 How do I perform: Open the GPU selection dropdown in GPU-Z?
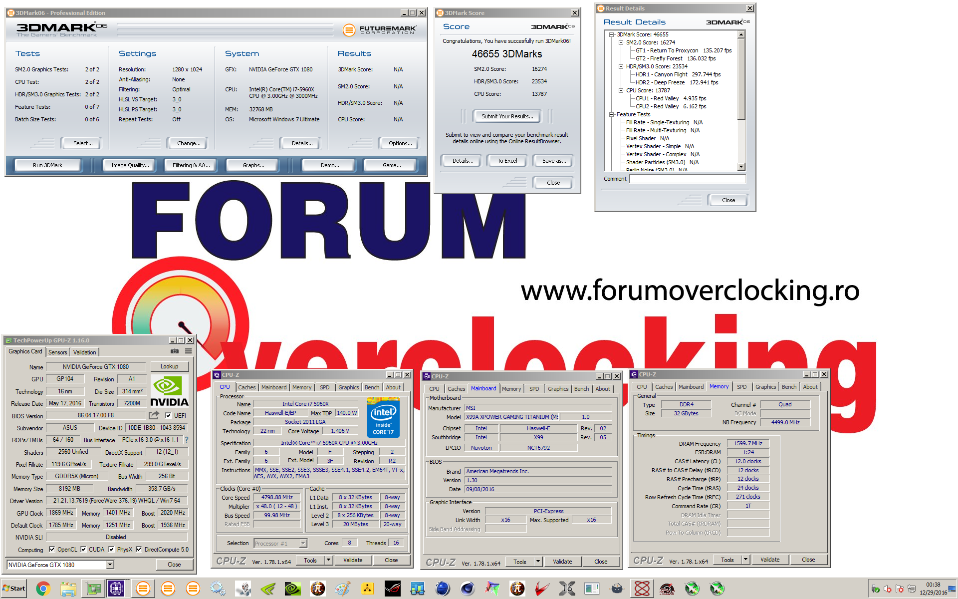(110, 565)
